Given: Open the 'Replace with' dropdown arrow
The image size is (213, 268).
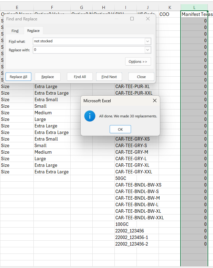Looking at the screenshot, I should tap(148, 50).
